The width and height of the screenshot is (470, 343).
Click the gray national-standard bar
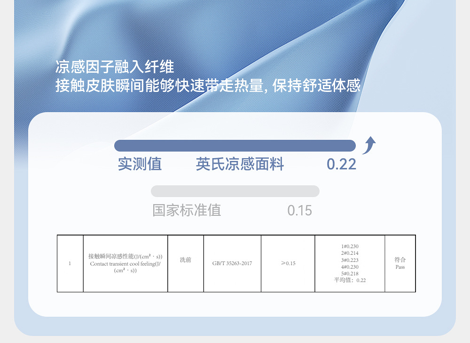click(x=235, y=191)
